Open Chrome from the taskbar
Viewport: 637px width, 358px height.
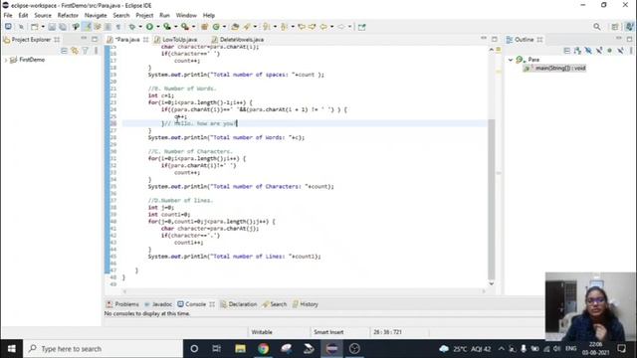click(x=263, y=349)
